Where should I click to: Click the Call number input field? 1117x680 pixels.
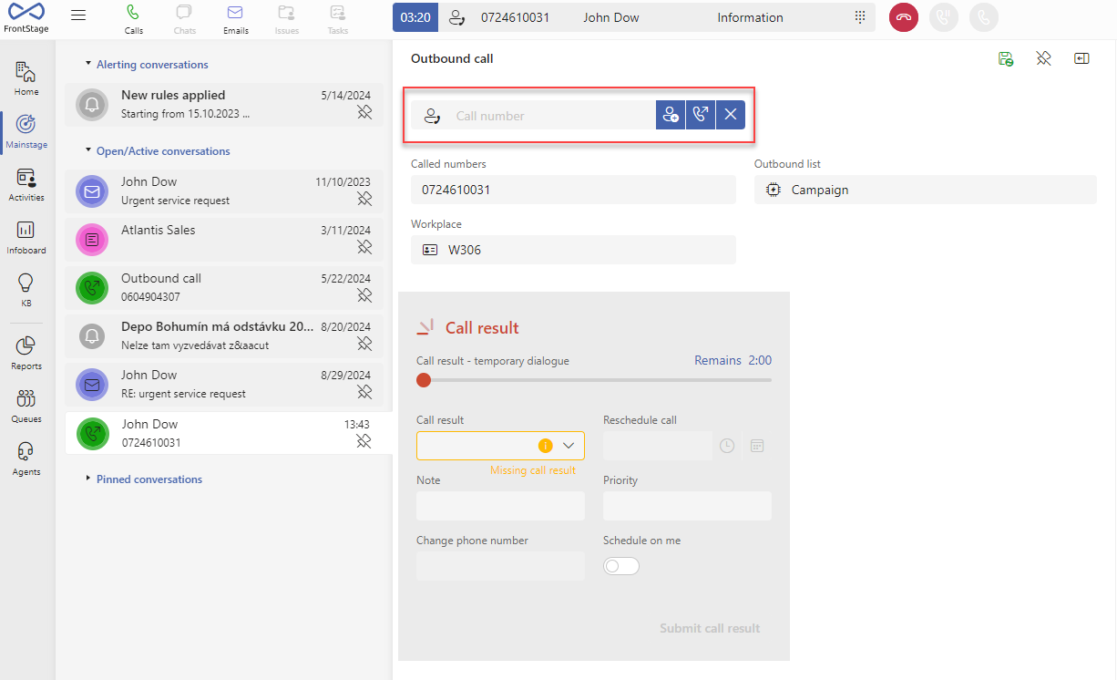[533, 115]
